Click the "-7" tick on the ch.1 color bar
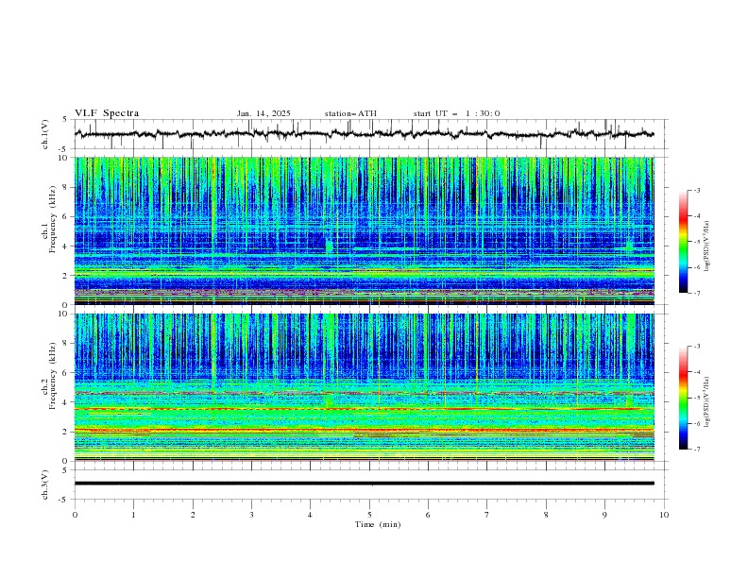The width and height of the screenshot is (748, 578). (x=696, y=294)
